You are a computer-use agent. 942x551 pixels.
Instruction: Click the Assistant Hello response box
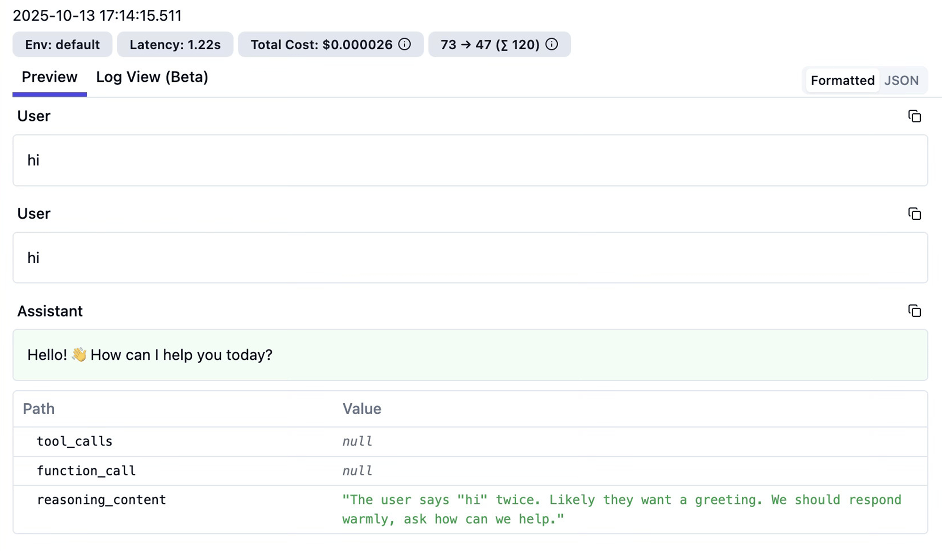tap(470, 355)
